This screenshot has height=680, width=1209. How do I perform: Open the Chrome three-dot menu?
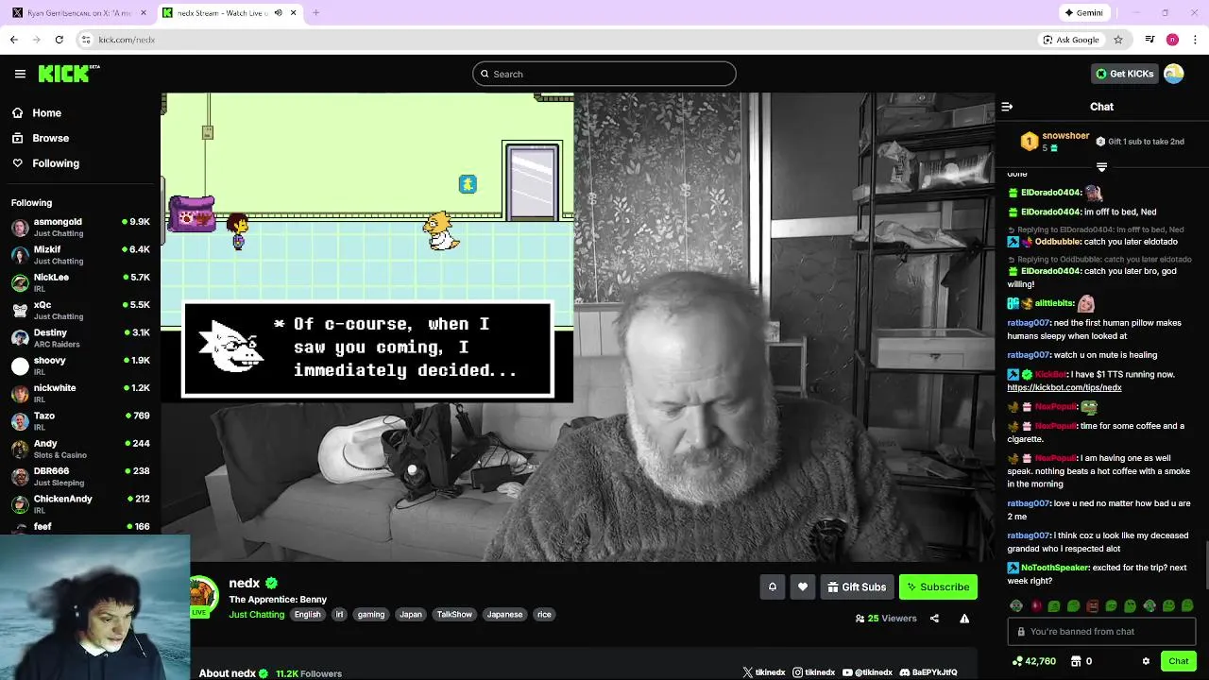1196,40
